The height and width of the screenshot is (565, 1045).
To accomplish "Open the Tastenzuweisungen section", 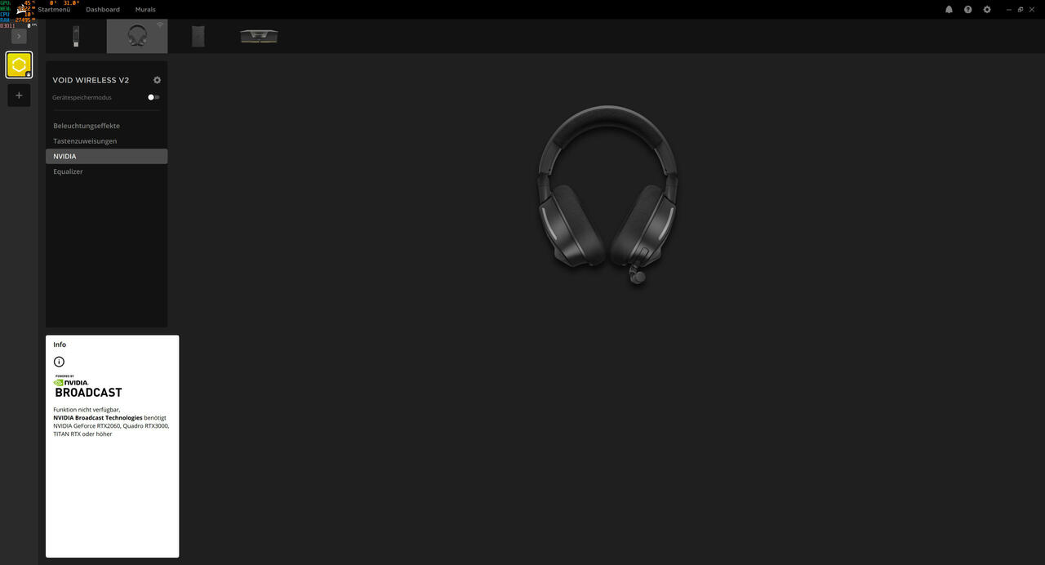I will coord(84,140).
